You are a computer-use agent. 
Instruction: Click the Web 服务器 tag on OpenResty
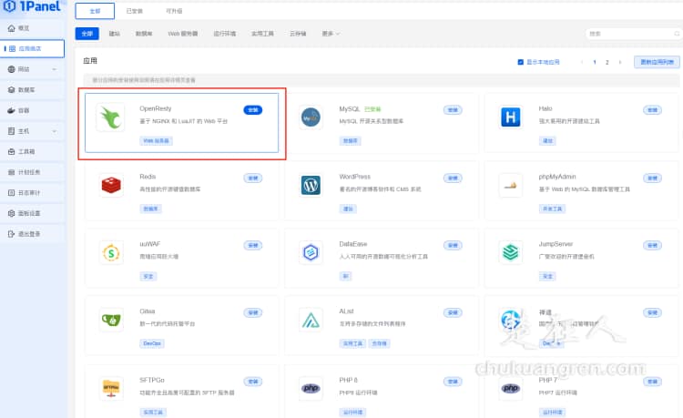157,140
